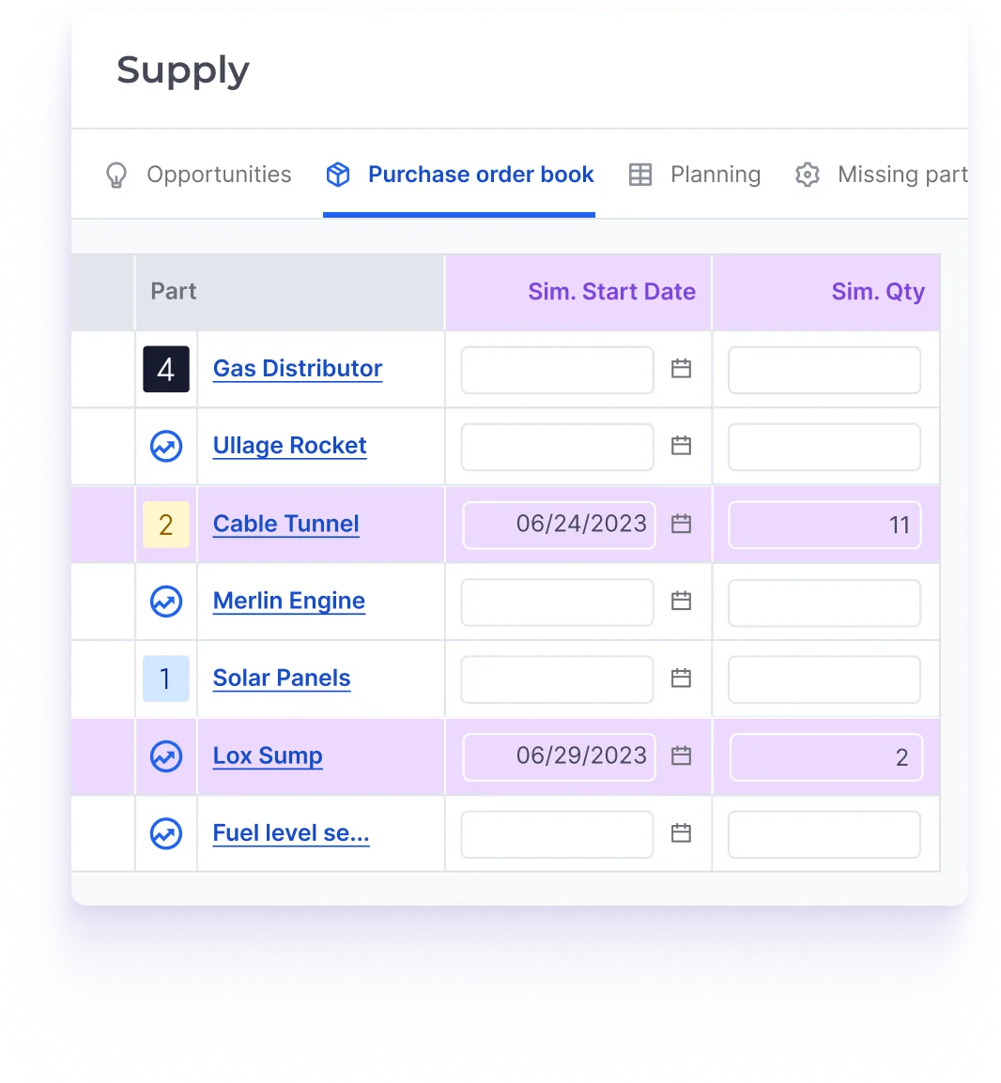Click the package icon beside Purchase order book
1001x1083 pixels.
point(337,175)
